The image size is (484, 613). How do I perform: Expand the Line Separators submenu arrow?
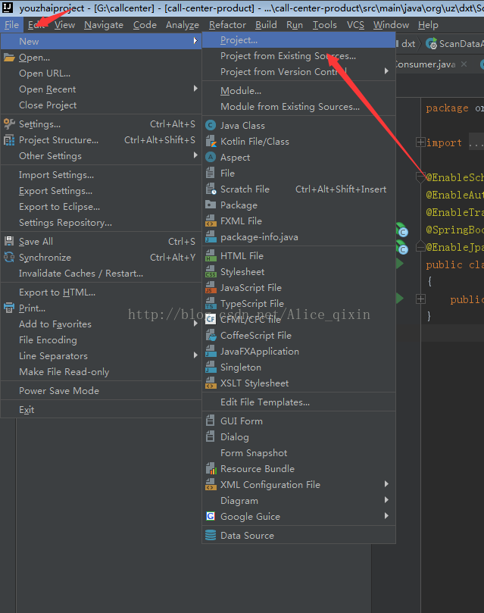(195, 355)
